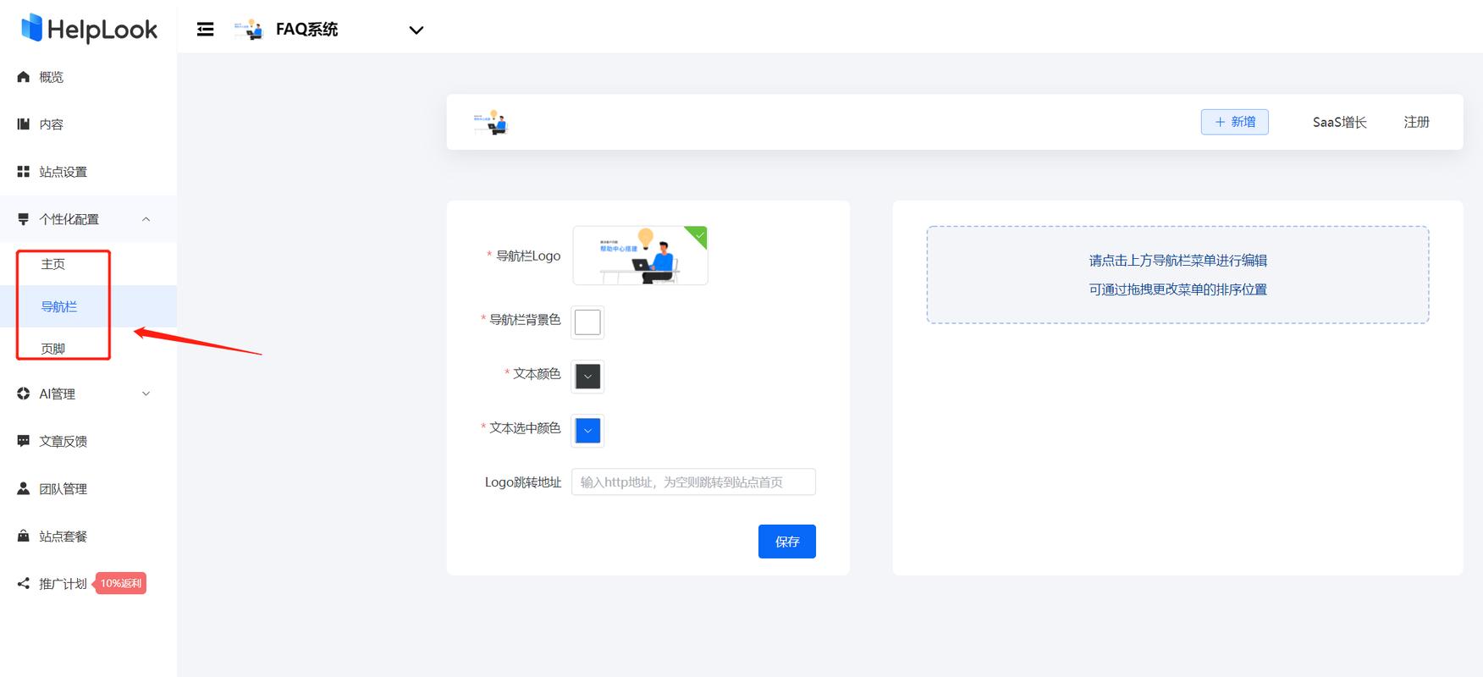Click the FAQ系统 site avatar icon

point(249,30)
